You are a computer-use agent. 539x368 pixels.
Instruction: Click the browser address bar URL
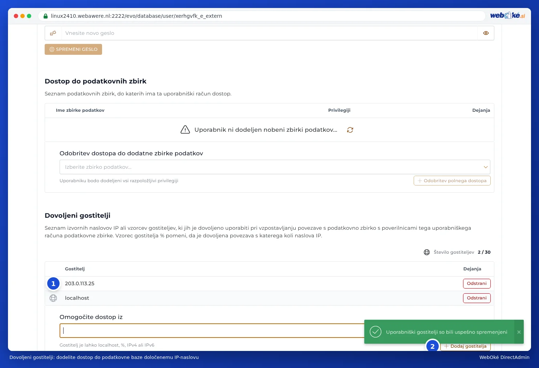[137, 16]
